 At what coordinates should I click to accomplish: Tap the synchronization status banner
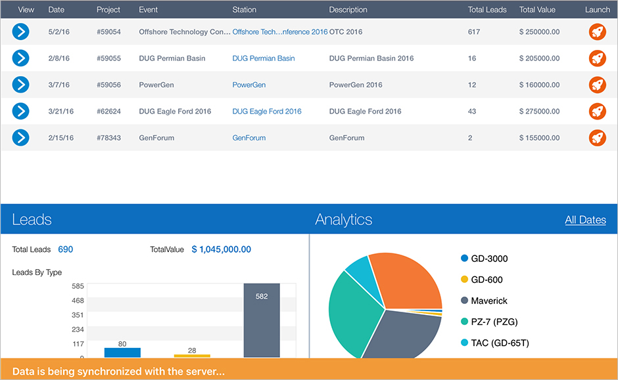309,370
